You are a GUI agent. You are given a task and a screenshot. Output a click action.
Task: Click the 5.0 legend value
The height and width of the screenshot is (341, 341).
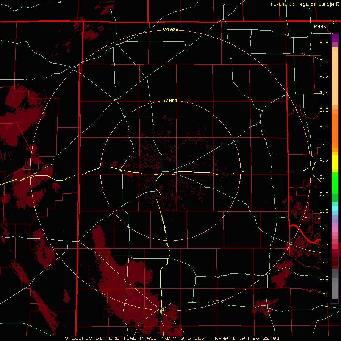click(x=324, y=144)
